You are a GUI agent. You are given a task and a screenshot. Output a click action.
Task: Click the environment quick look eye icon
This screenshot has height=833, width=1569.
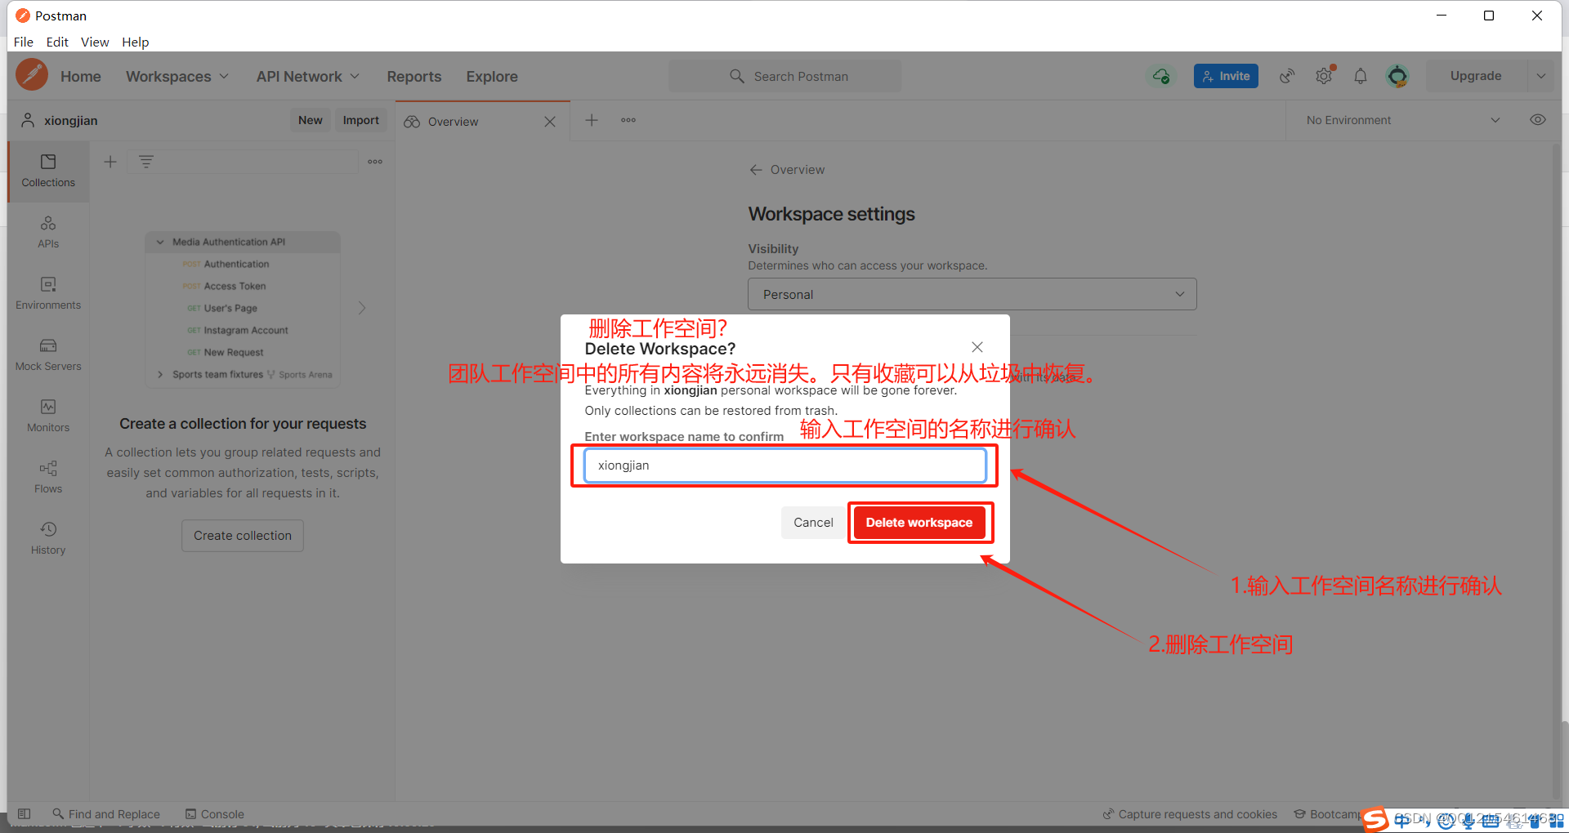pos(1538,120)
